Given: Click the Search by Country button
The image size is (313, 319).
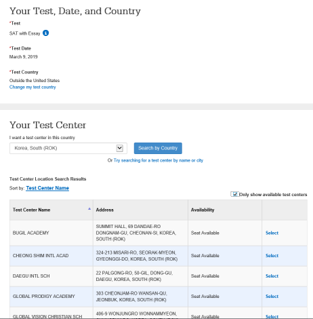Looking at the screenshot, I should coord(158,148).
